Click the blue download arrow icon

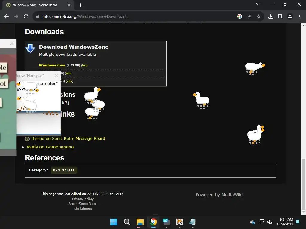click(30, 48)
